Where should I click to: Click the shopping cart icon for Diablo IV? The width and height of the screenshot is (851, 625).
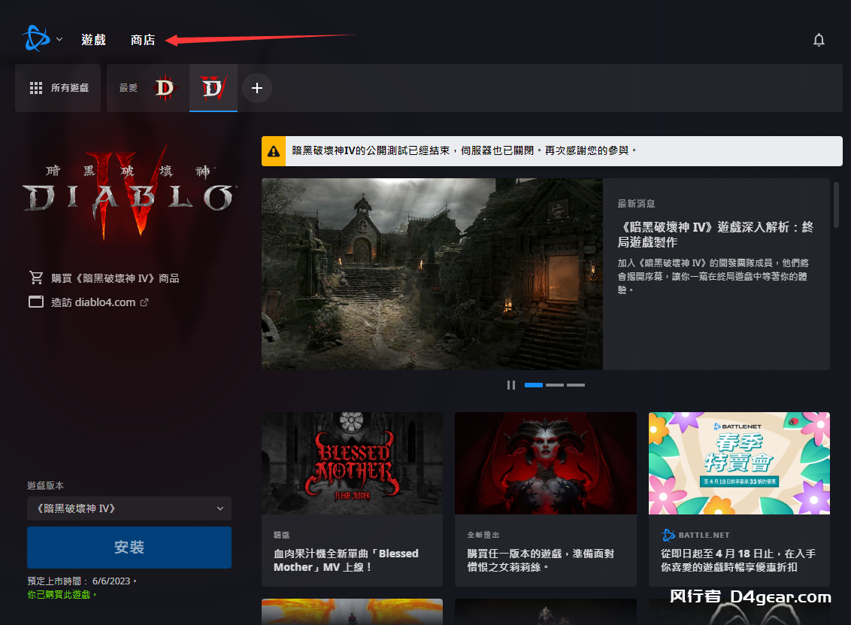coord(36,278)
